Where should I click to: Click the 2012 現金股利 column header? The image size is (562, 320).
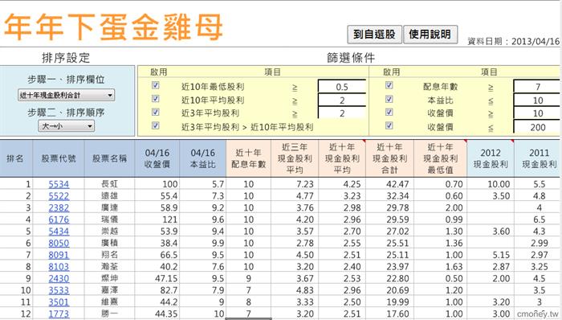491,158
